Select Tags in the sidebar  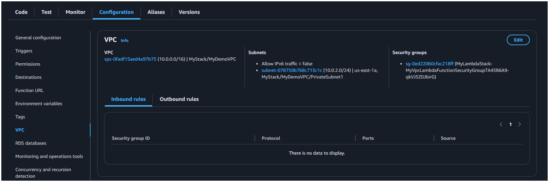coord(20,117)
